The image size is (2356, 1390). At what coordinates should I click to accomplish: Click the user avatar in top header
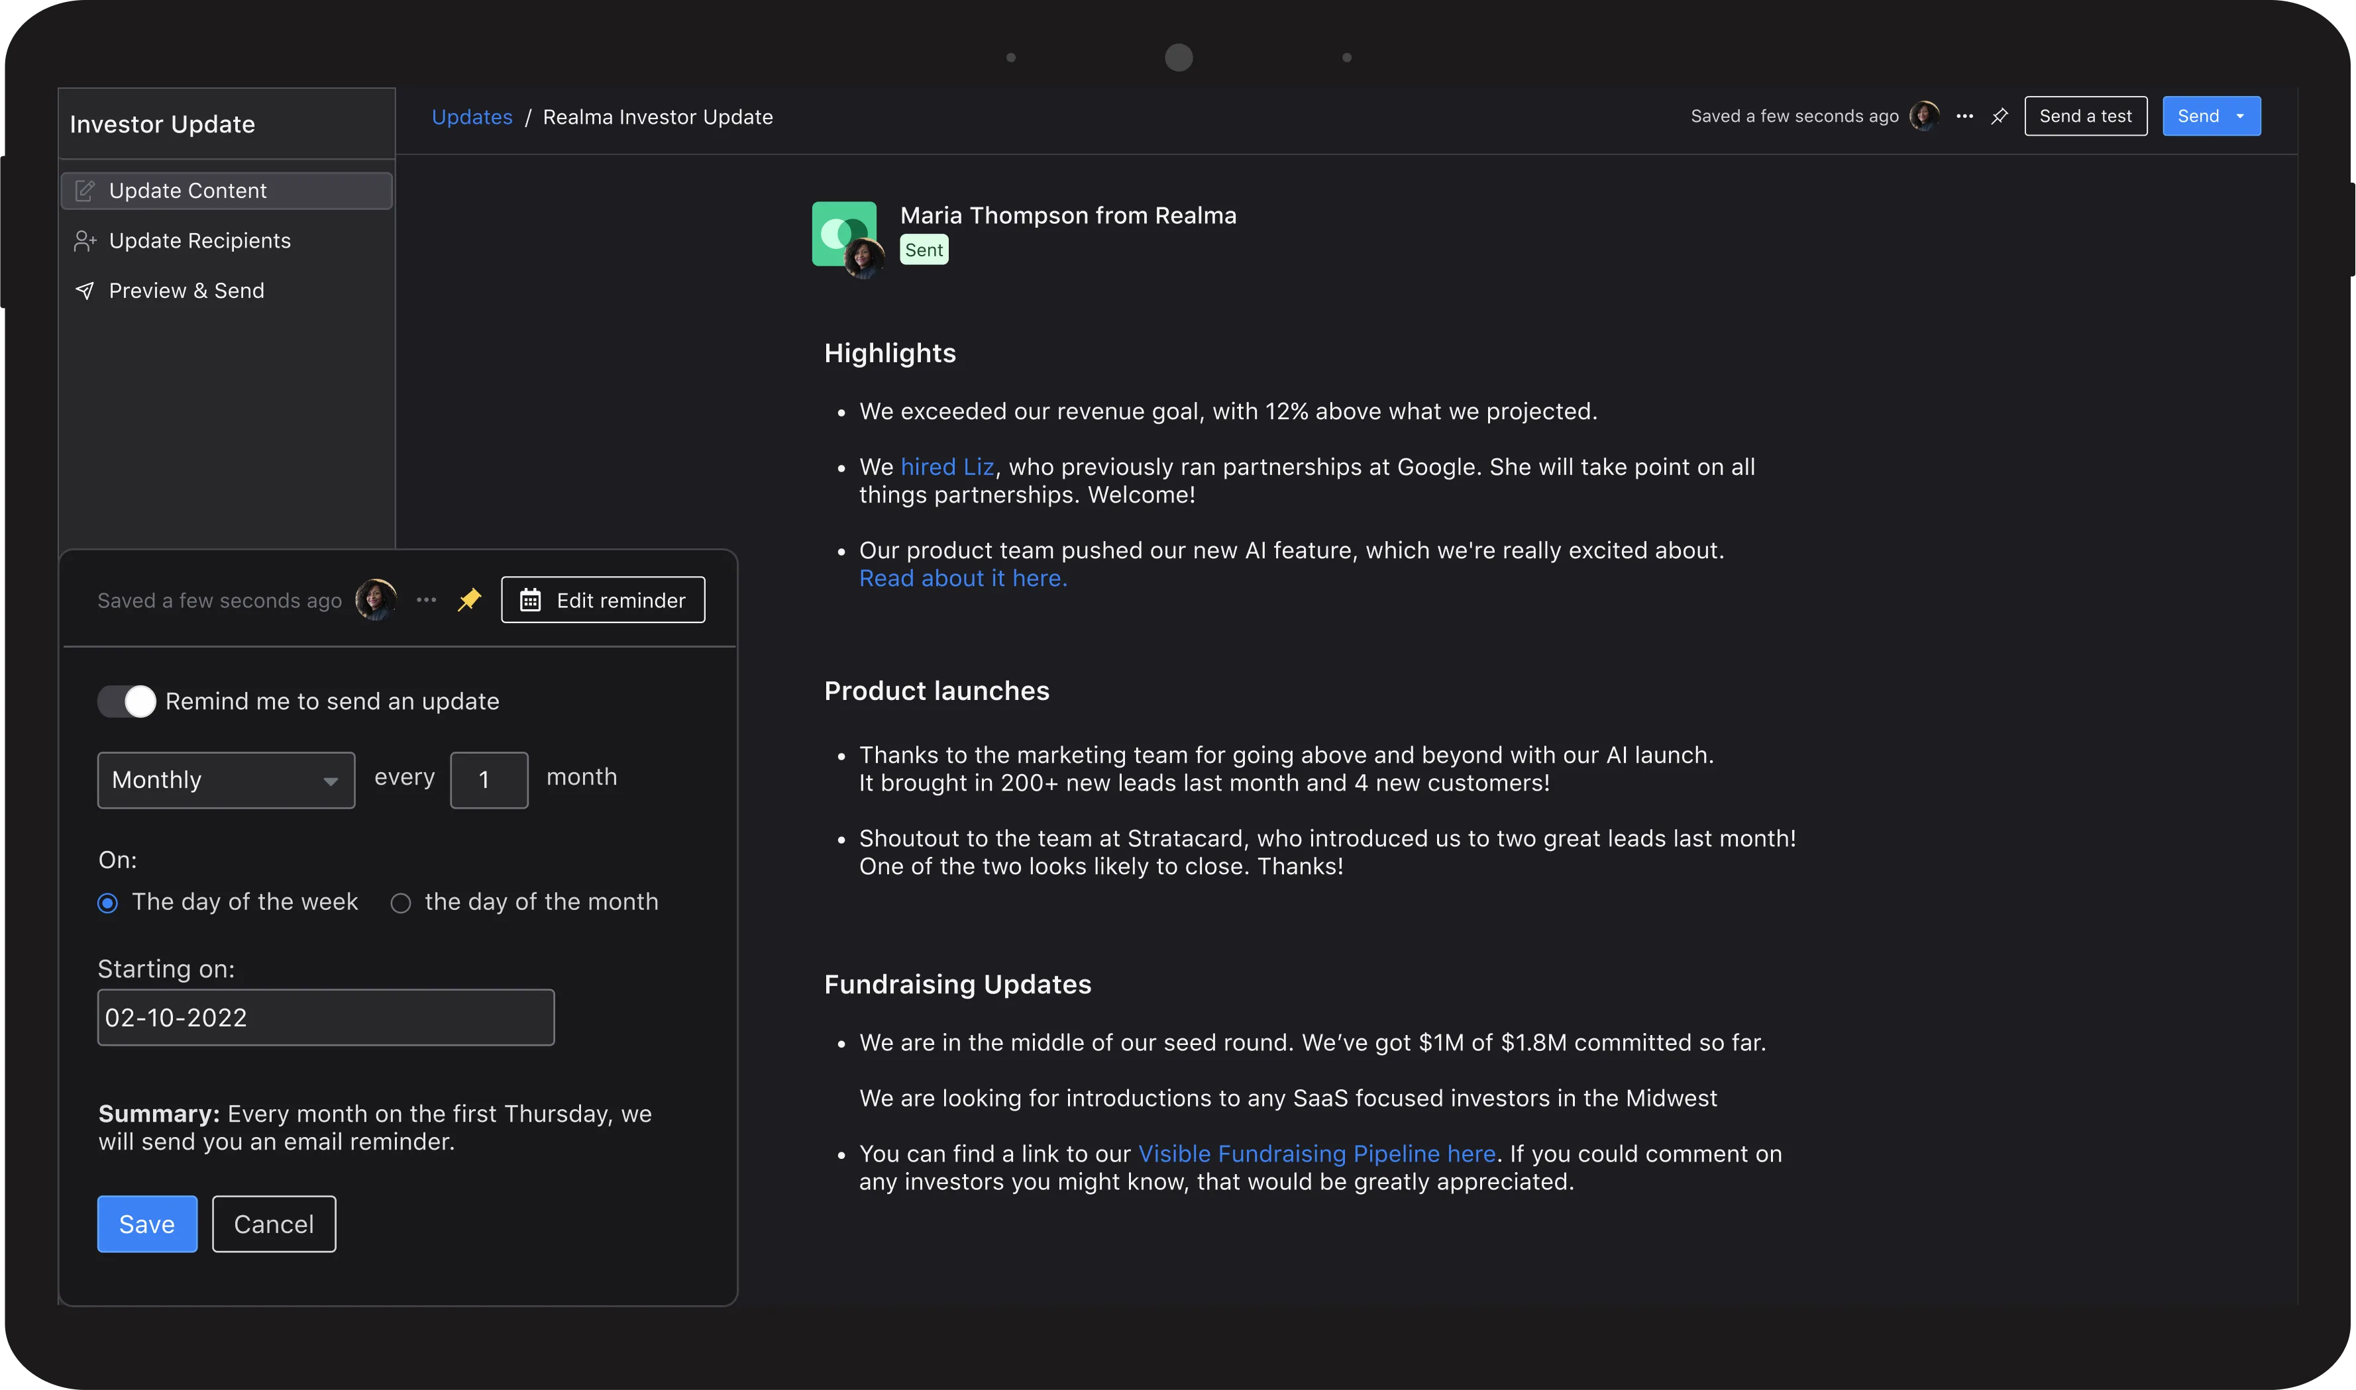pos(1924,116)
